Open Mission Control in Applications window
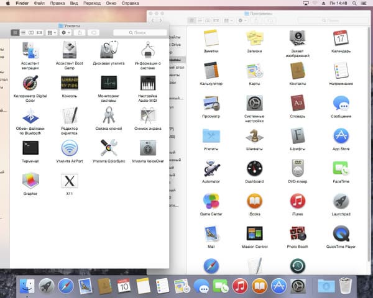 [x=254, y=233]
